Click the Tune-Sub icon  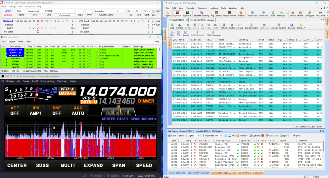(263, 14)
